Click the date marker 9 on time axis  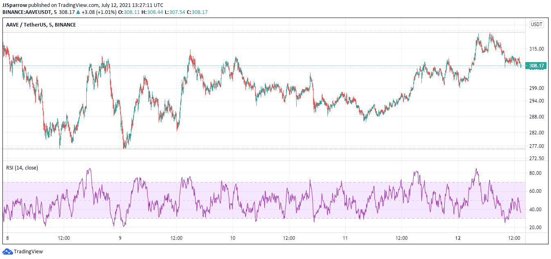pos(120,238)
